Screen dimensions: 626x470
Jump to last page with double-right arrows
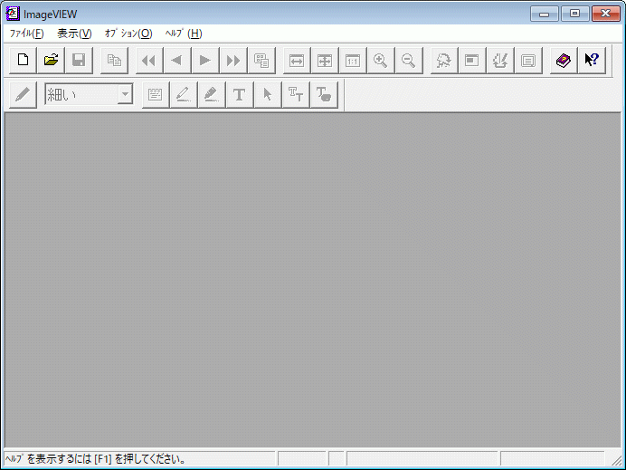(233, 61)
